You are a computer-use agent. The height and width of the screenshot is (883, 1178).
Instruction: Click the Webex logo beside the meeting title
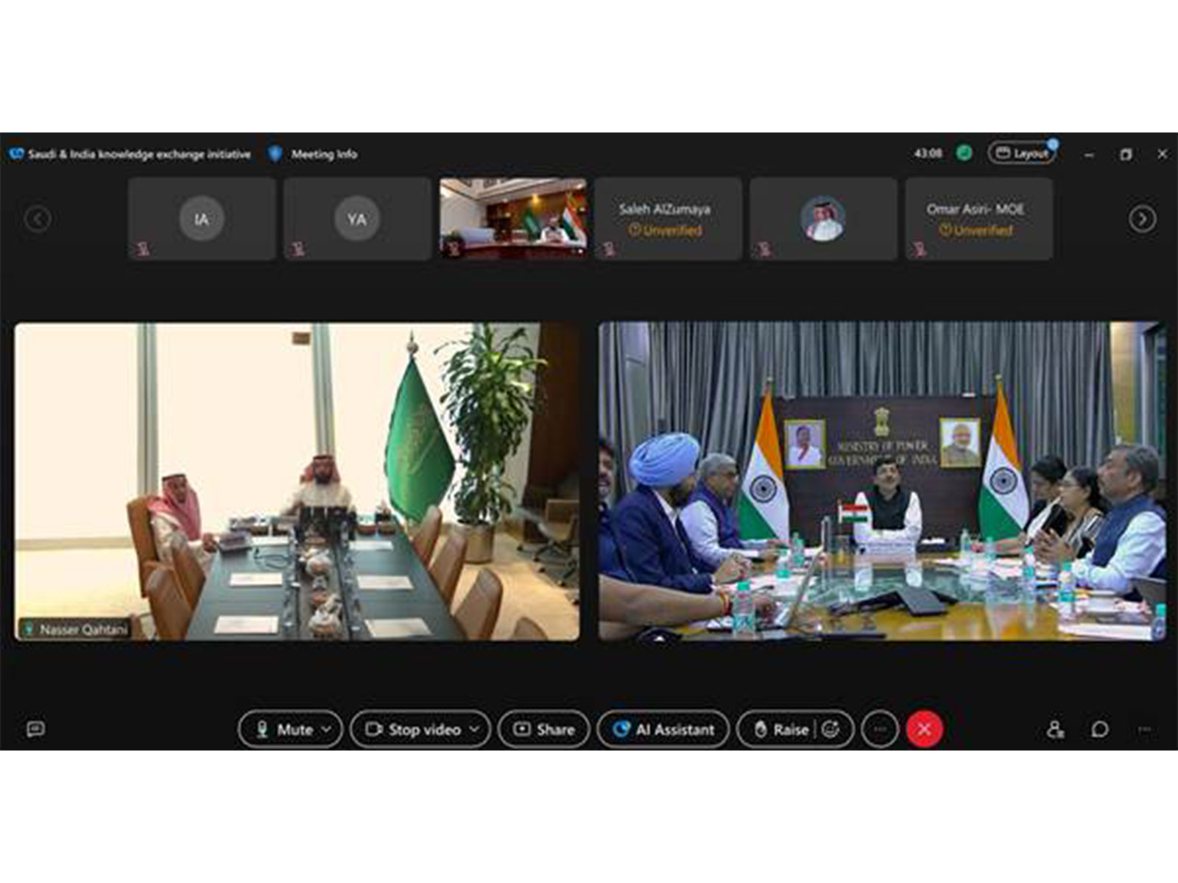click(16, 154)
